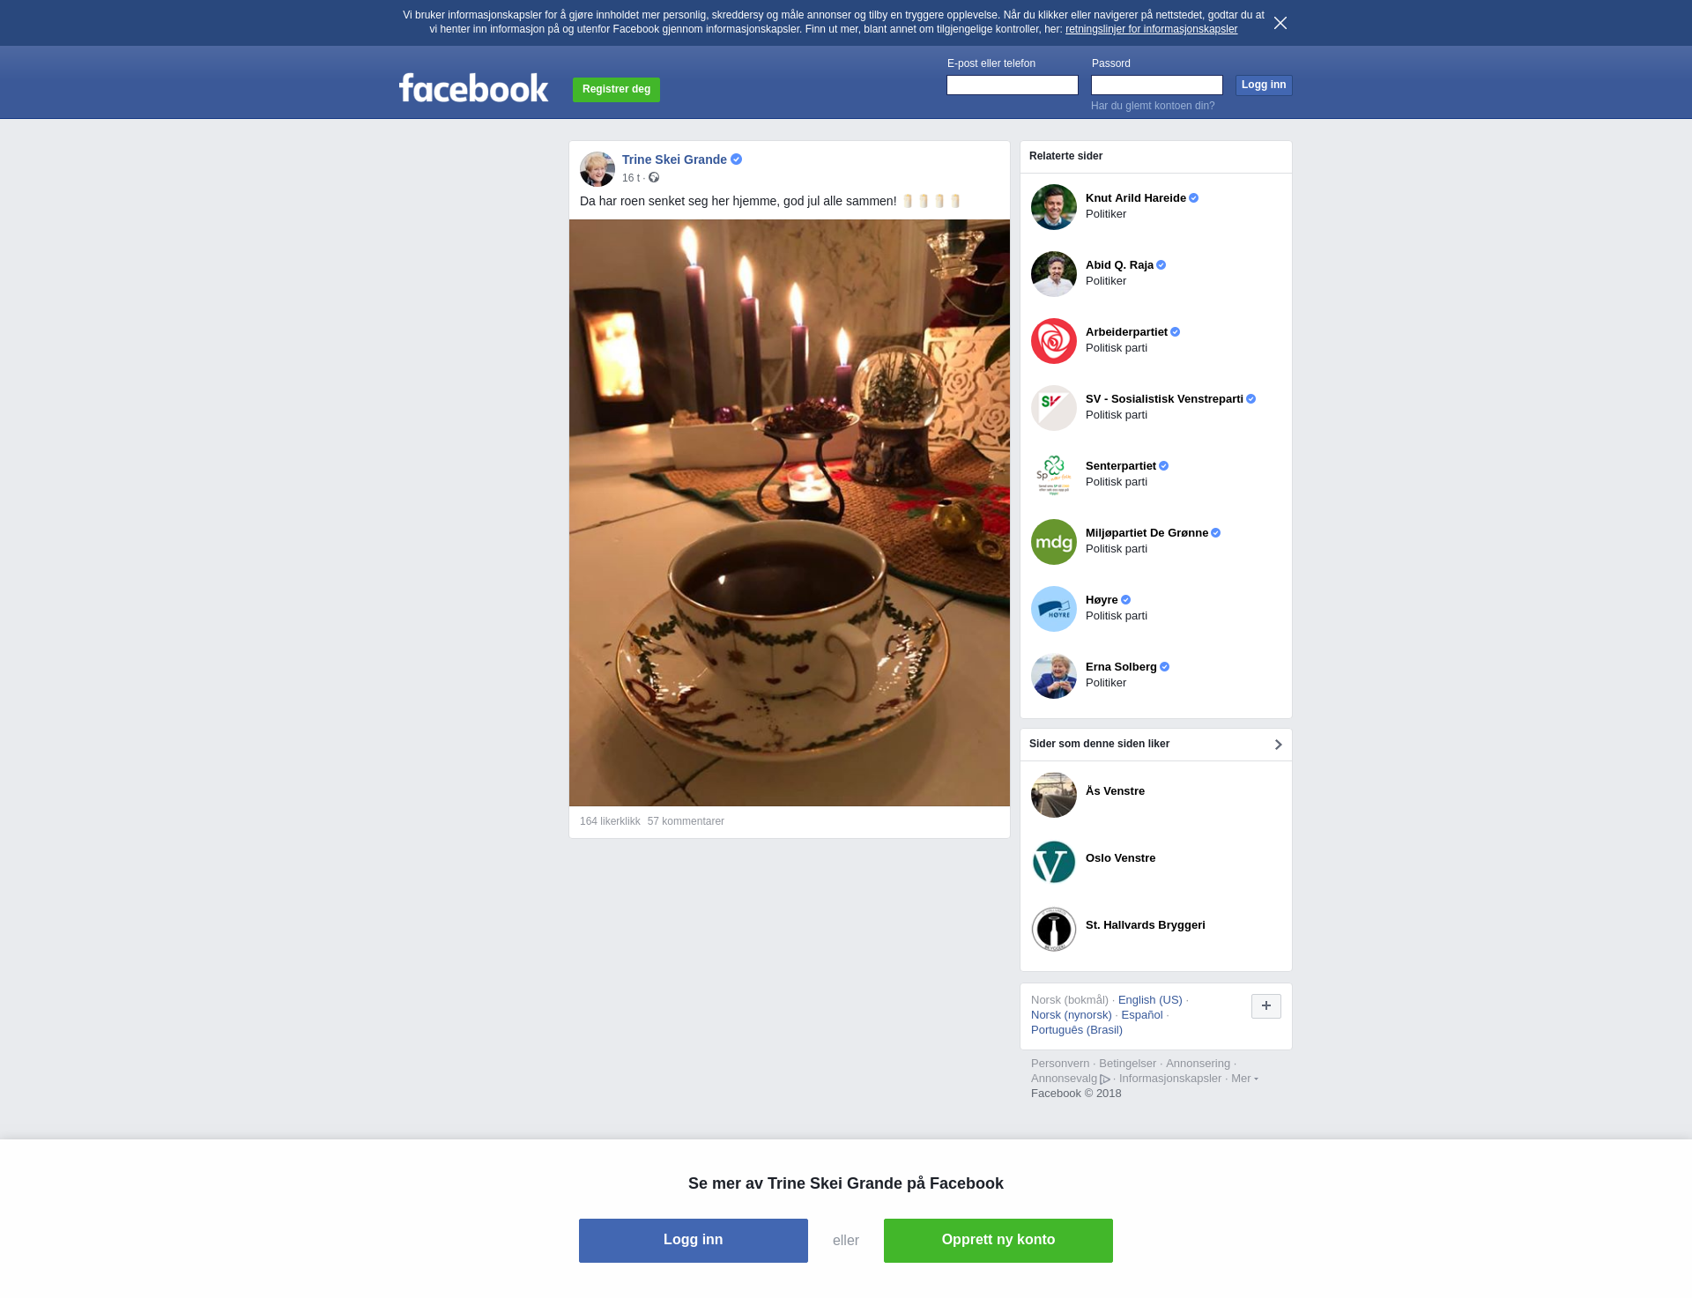Open the Oslo Venstre V logo
This screenshot has height=1298, width=1692.
click(x=1053, y=862)
